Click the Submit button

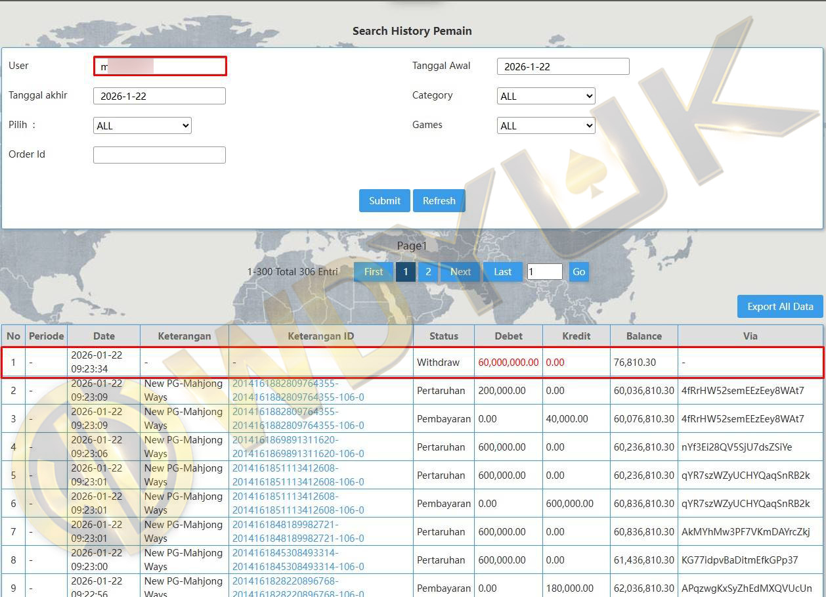(384, 201)
